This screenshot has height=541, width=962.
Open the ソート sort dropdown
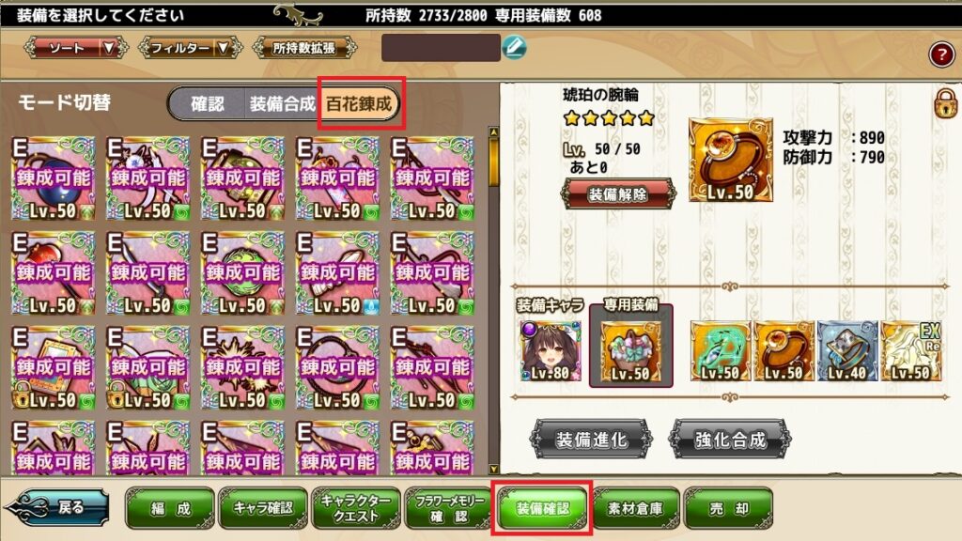point(75,48)
